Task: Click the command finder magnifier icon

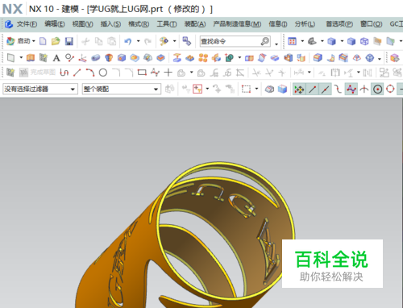Action: (x=265, y=41)
